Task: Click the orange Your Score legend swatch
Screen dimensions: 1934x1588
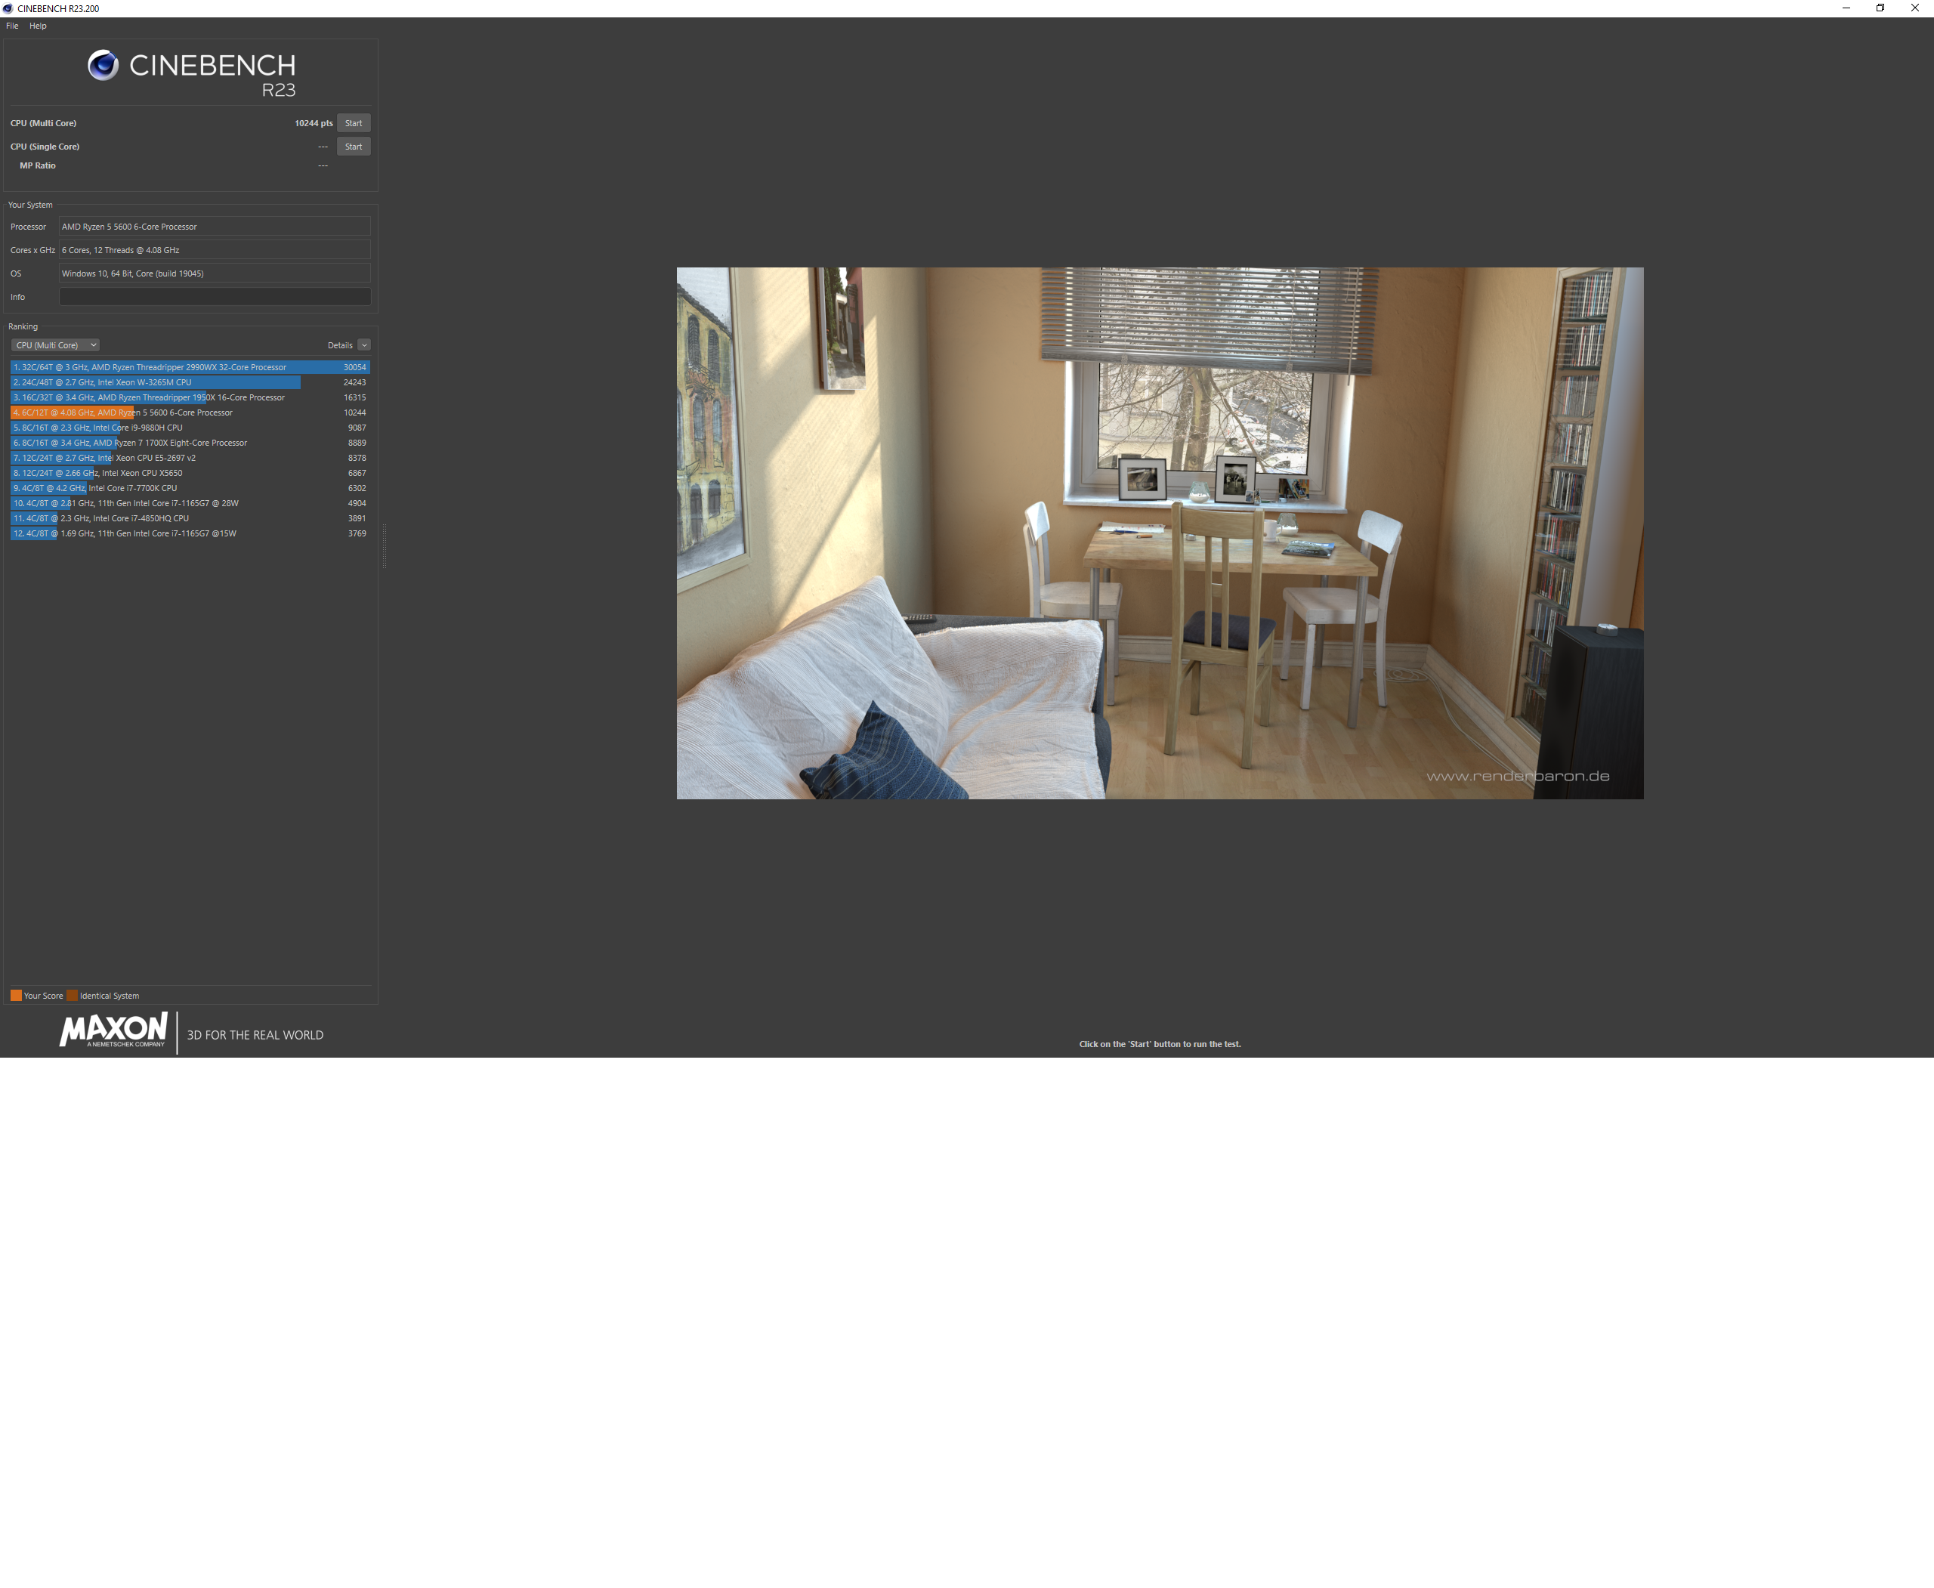Action: (16, 995)
